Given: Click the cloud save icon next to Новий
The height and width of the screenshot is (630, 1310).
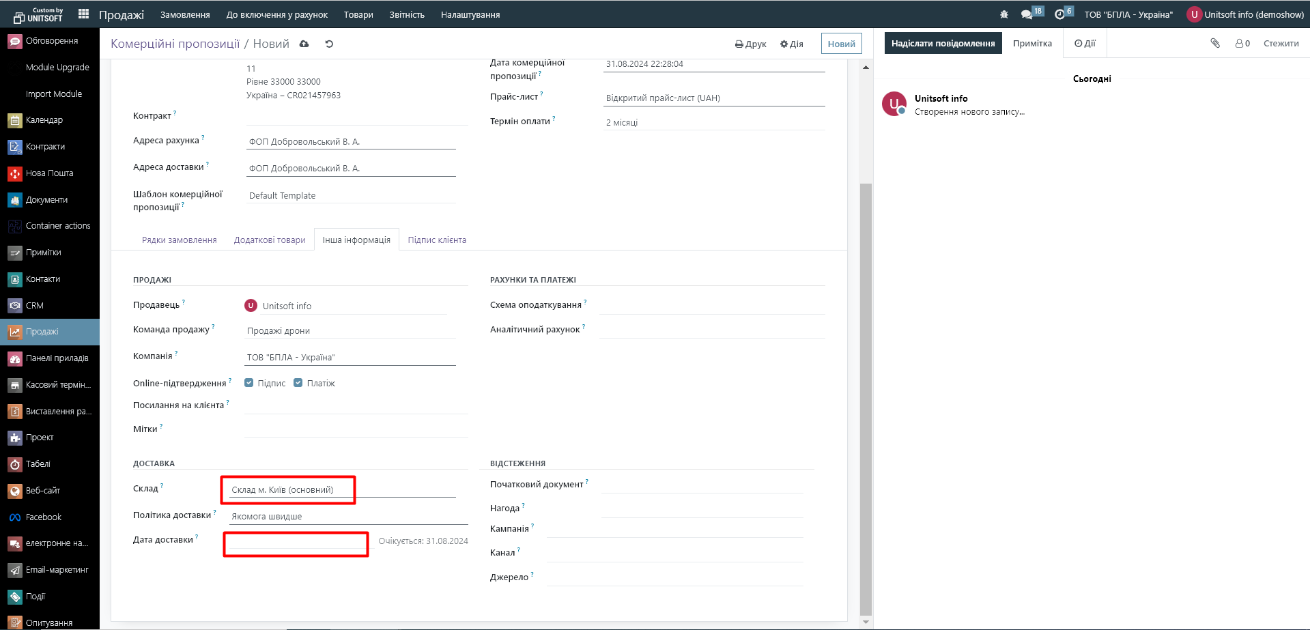Looking at the screenshot, I should coord(304,44).
